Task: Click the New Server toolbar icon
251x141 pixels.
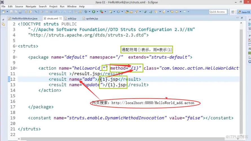Action: pyautogui.click(x=111, y=12)
